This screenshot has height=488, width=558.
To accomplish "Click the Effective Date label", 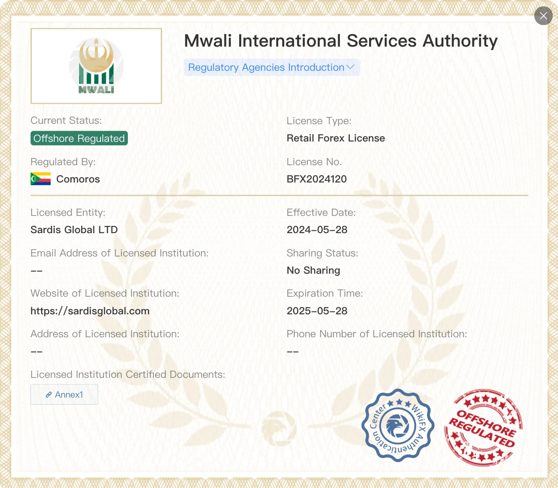I will [321, 213].
